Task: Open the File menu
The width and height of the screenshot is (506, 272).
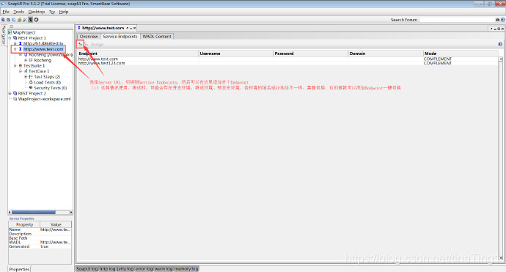Action: click(6, 12)
